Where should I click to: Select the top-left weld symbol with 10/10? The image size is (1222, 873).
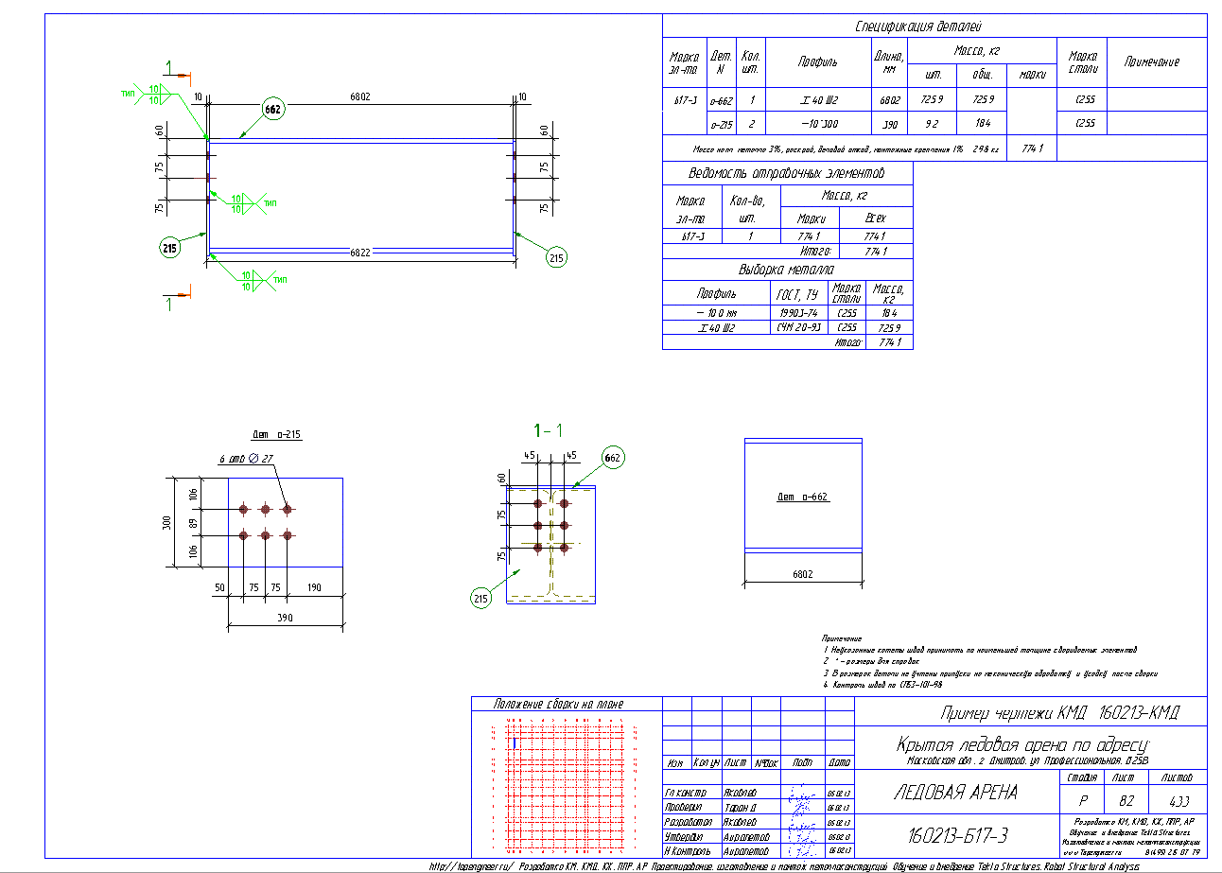(x=155, y=94)
